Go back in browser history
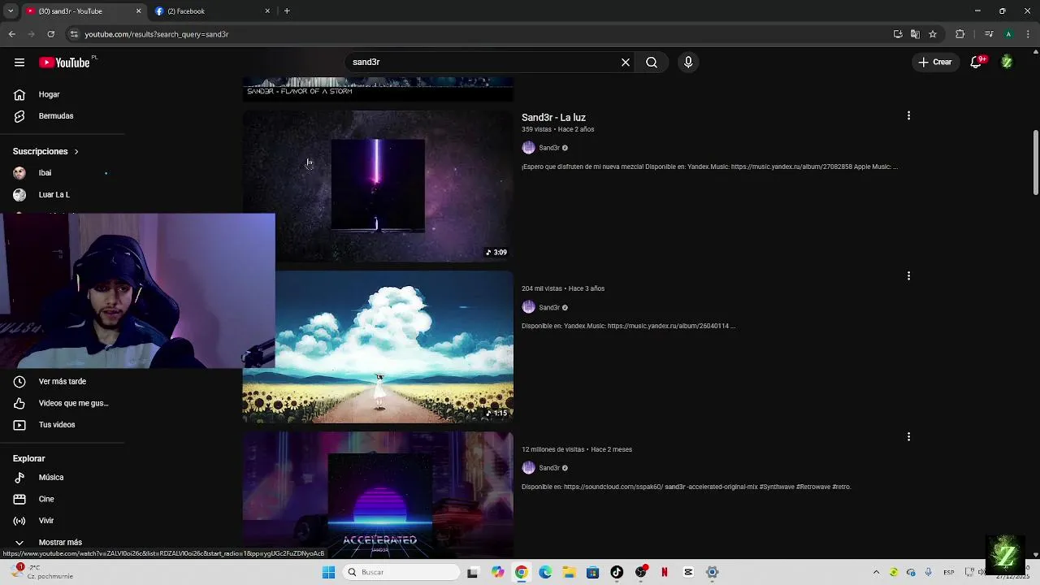 click(x=11, y=34)
